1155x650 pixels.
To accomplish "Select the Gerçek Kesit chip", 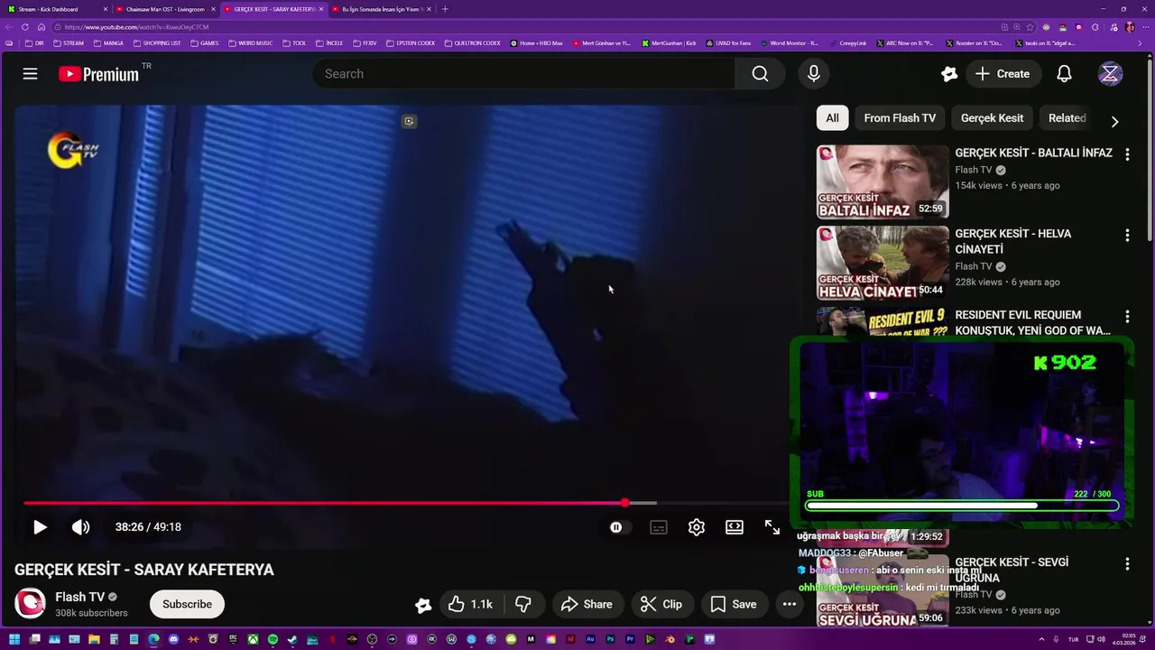I will tap(992, 118).
